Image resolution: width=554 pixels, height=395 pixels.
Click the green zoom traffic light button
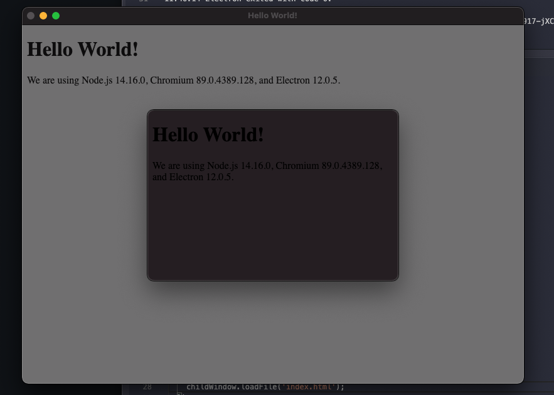click(56, 16)
